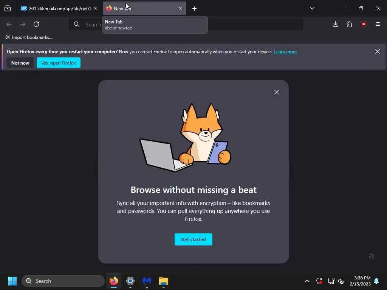Click Import bookmarks in bookmarks toolbar

tap(29, 37)
